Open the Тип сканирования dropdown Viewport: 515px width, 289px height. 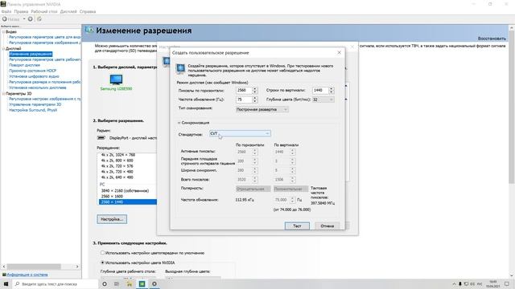pyautogui.click(x=262, y=109)
